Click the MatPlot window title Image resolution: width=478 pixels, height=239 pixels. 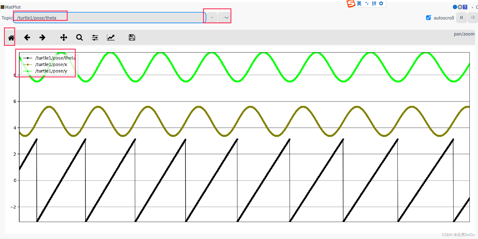(13, 7)
